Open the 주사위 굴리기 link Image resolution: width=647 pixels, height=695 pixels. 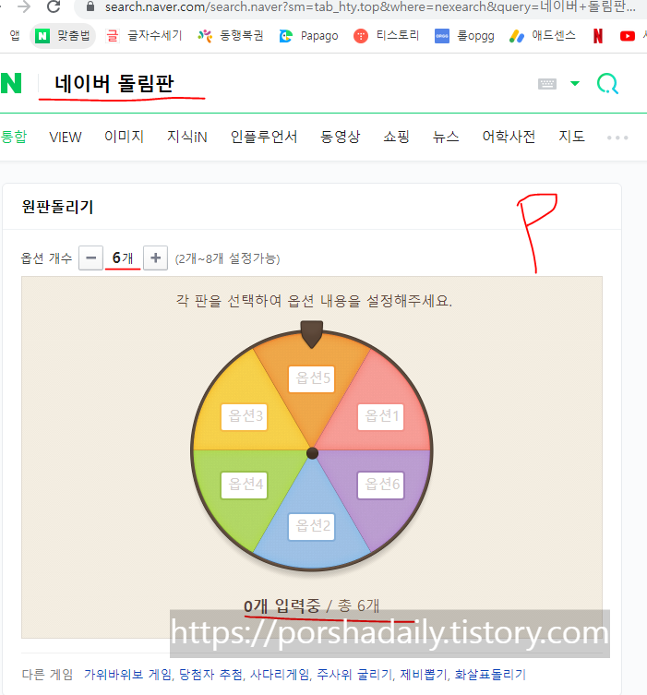tap(355, 675)
